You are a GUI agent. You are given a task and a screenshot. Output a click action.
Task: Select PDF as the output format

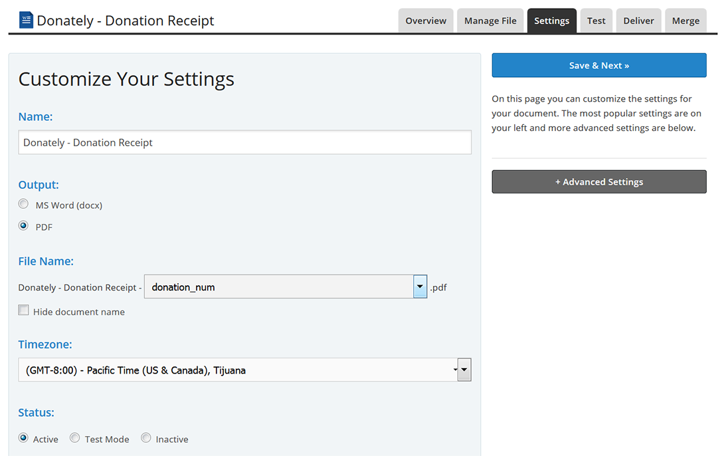click(x=24, y=226)
